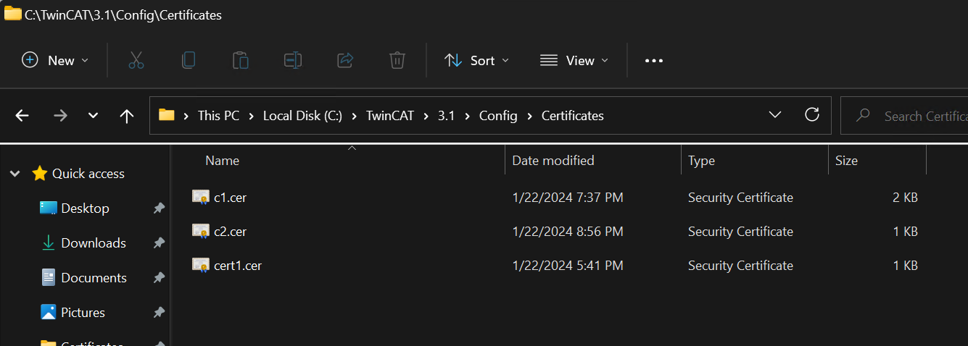Open Documents in the sidebar

pos(94,278)
